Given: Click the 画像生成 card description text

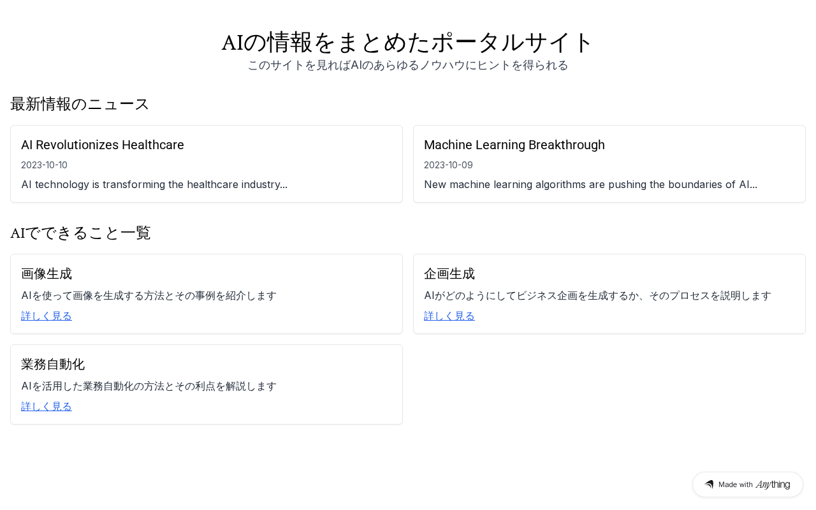Looking at the screenshot, I should pos(149,295).
